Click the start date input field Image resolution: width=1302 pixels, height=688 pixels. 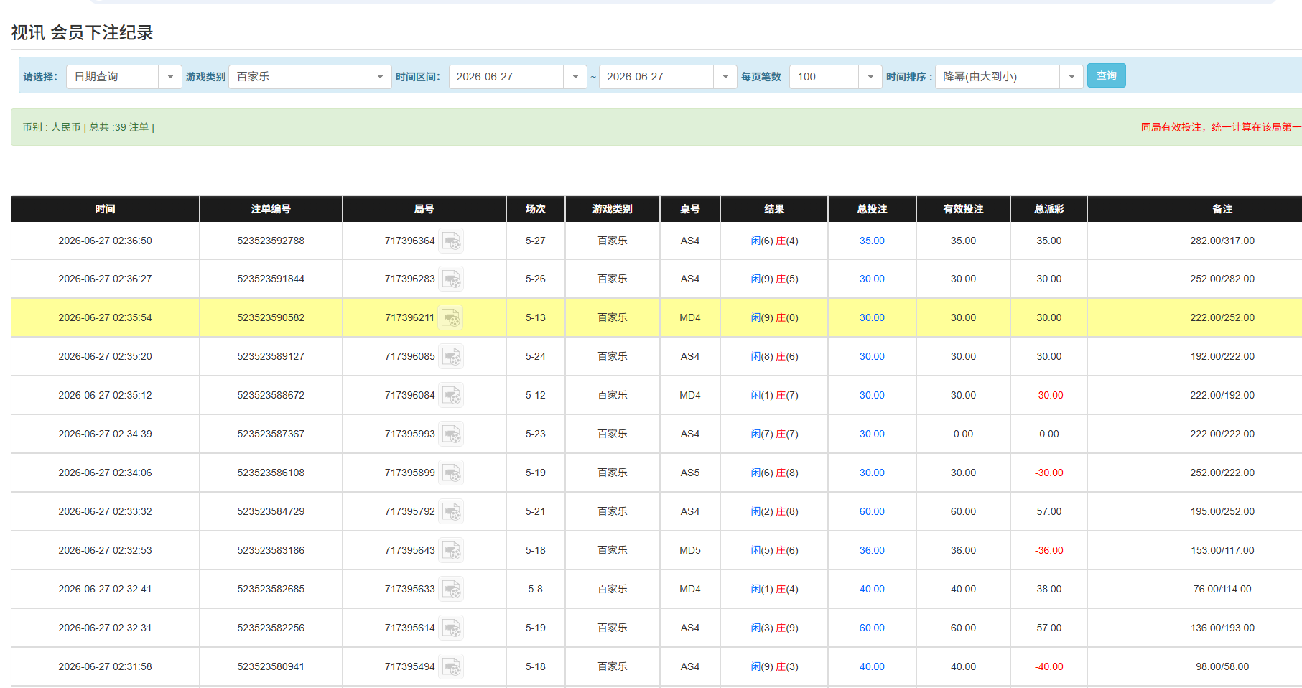(x=506, y=77)
